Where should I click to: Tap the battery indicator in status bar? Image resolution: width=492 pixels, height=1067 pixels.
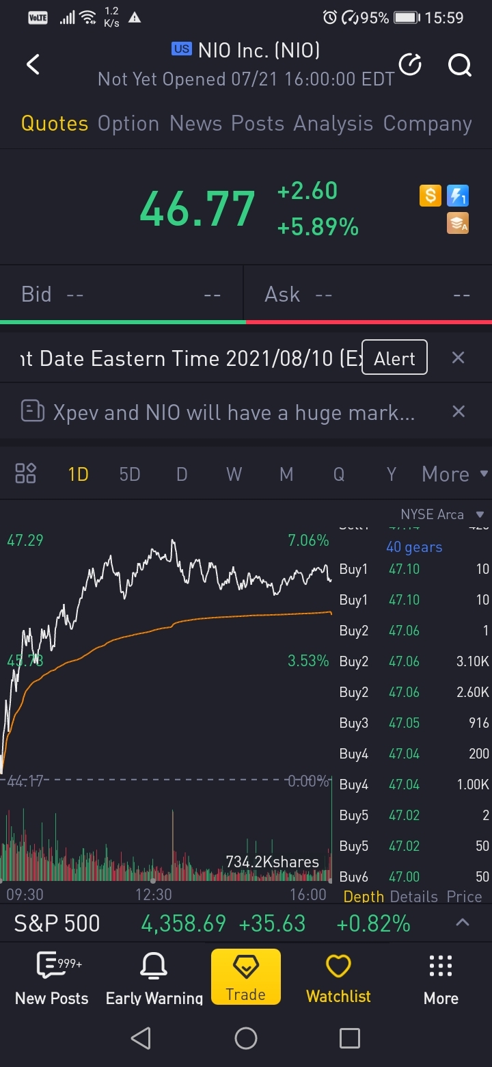pyautogui.click(x=407, y=18)
